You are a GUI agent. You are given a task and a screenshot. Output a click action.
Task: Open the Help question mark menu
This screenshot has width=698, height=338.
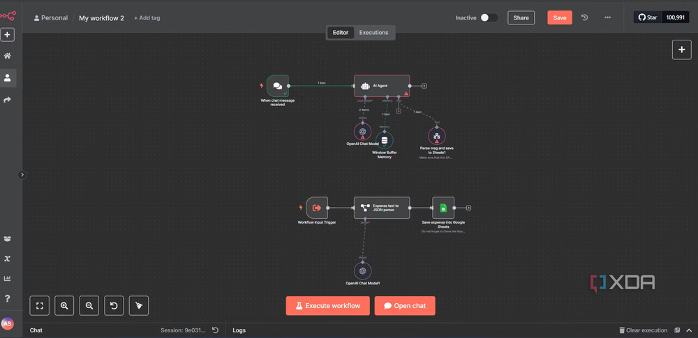[x=7, y=298]
